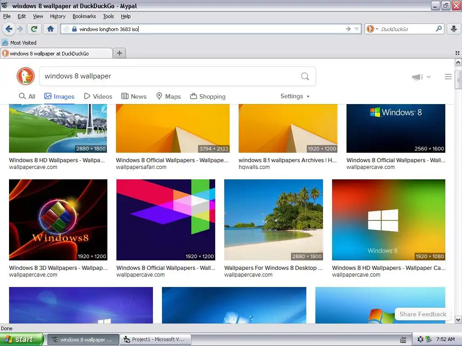This screenshot has width=462, height=346.
Task: Open the Home page with the house icon
Action: pyautogui.click(x=51, y=29)
